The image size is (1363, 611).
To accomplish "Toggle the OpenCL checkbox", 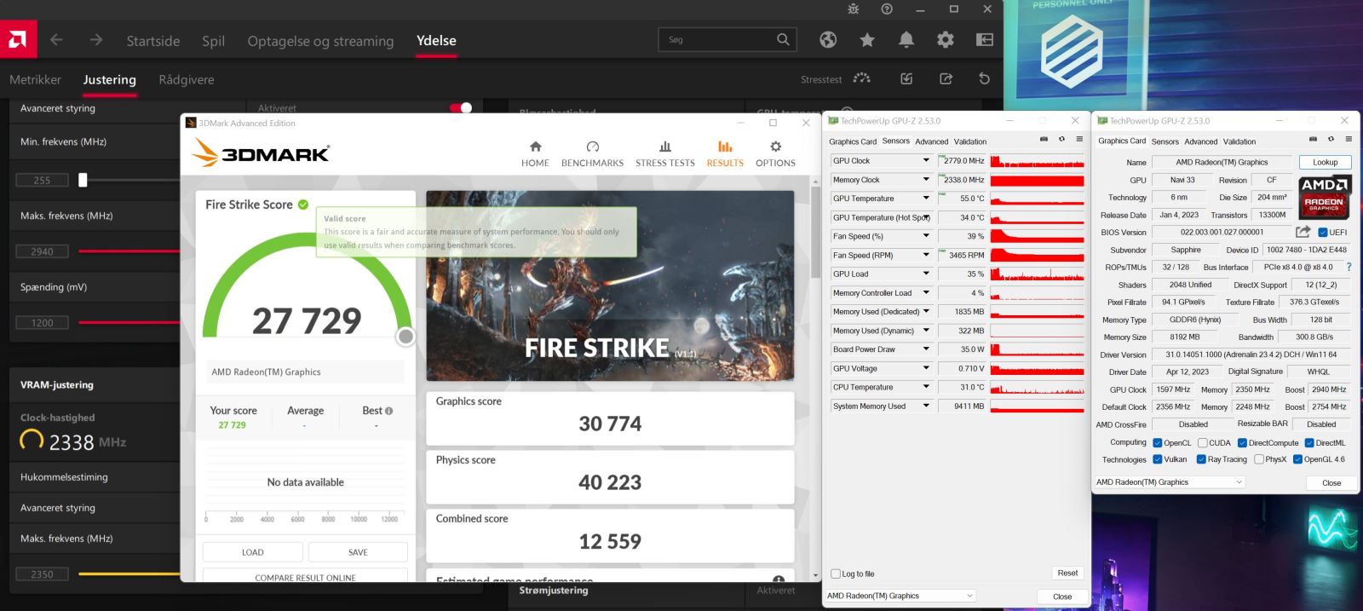I will tap(1158, 443).
